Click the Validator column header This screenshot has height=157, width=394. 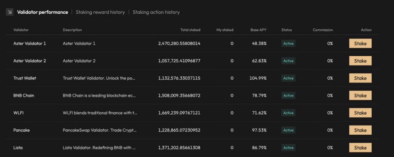[21, 30]
